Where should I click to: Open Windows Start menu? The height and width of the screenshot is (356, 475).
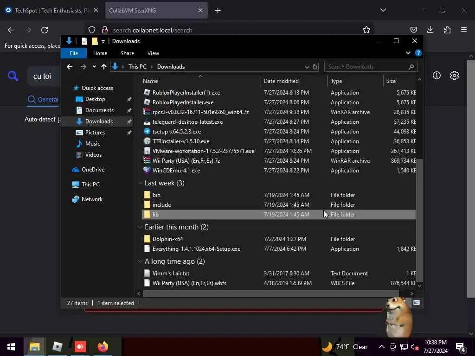[11, 347]
